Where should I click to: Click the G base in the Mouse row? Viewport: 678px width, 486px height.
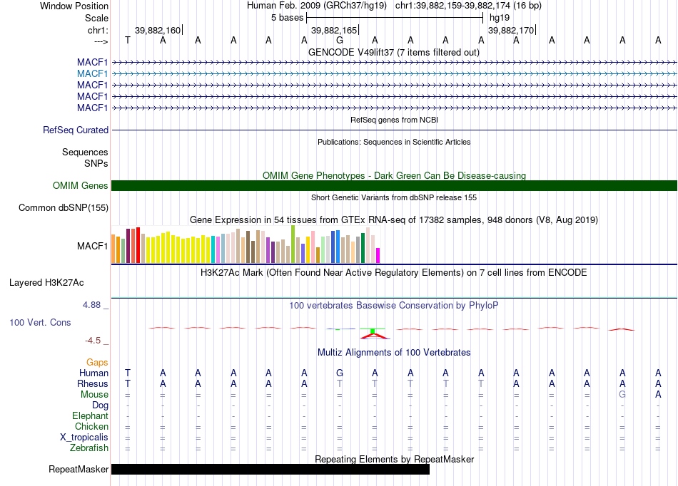622,395
